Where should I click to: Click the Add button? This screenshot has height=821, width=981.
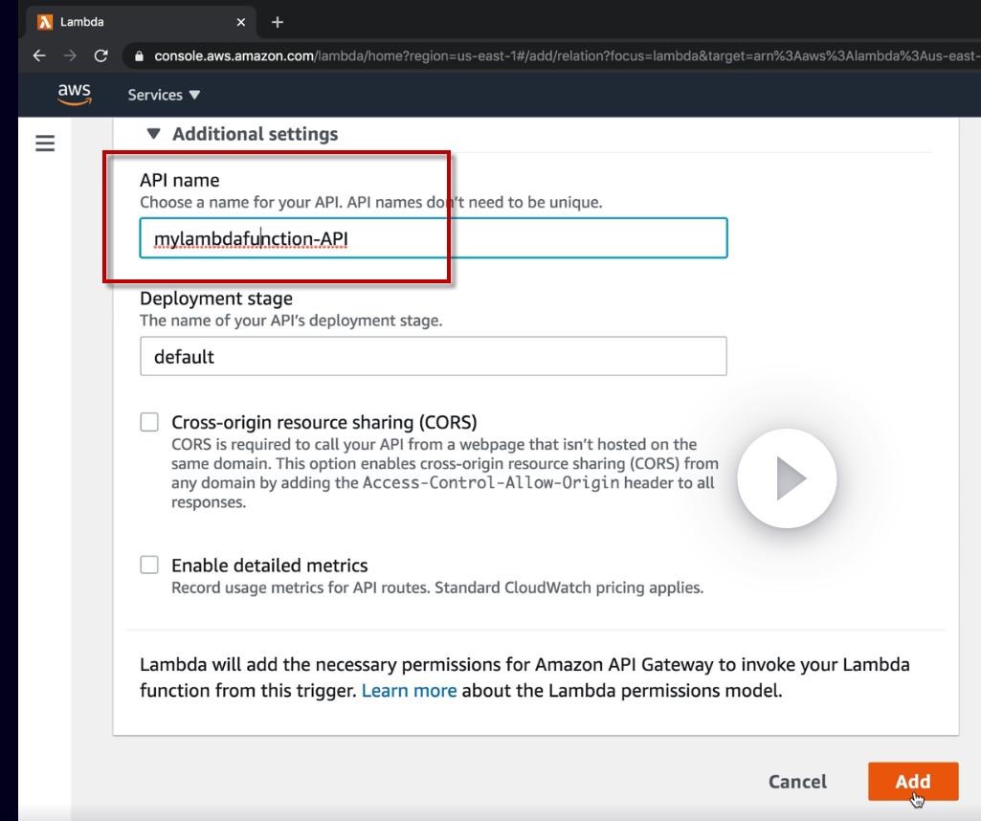(913, 781)
